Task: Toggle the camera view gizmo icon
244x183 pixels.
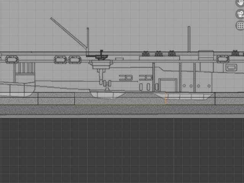Action: click(x=240, y=14)
